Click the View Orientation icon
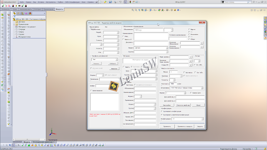The image size is (267, 150). pos(146,10)
